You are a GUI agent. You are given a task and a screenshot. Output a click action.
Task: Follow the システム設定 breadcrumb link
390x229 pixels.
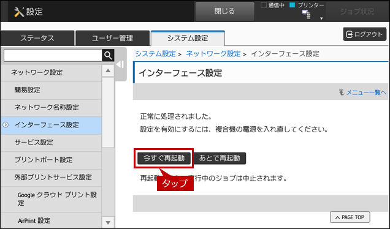tap(156, 54)
